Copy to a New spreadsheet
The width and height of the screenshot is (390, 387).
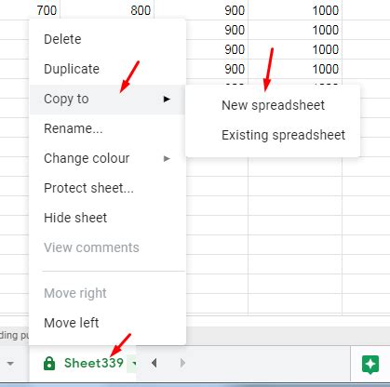click(x=273, y=105)
